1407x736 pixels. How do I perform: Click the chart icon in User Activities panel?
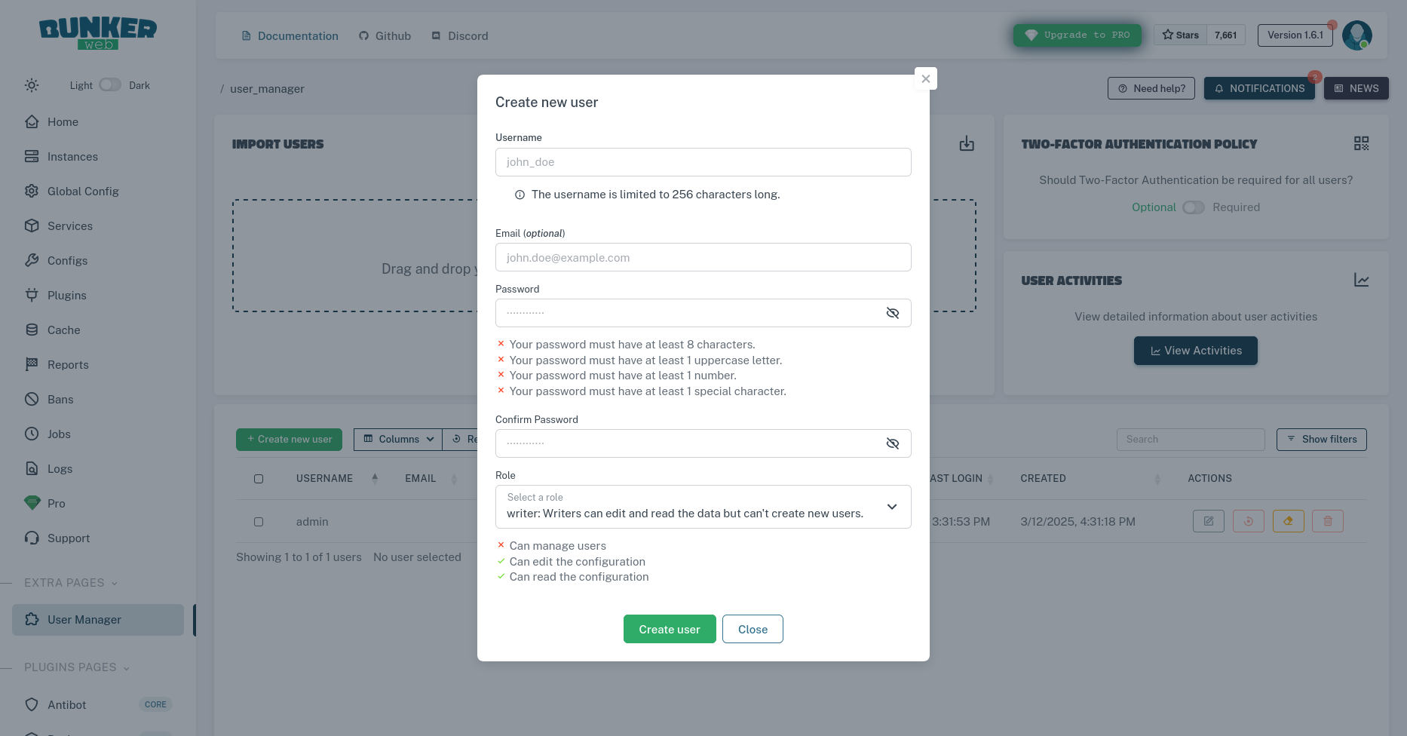click(1363, 280)
